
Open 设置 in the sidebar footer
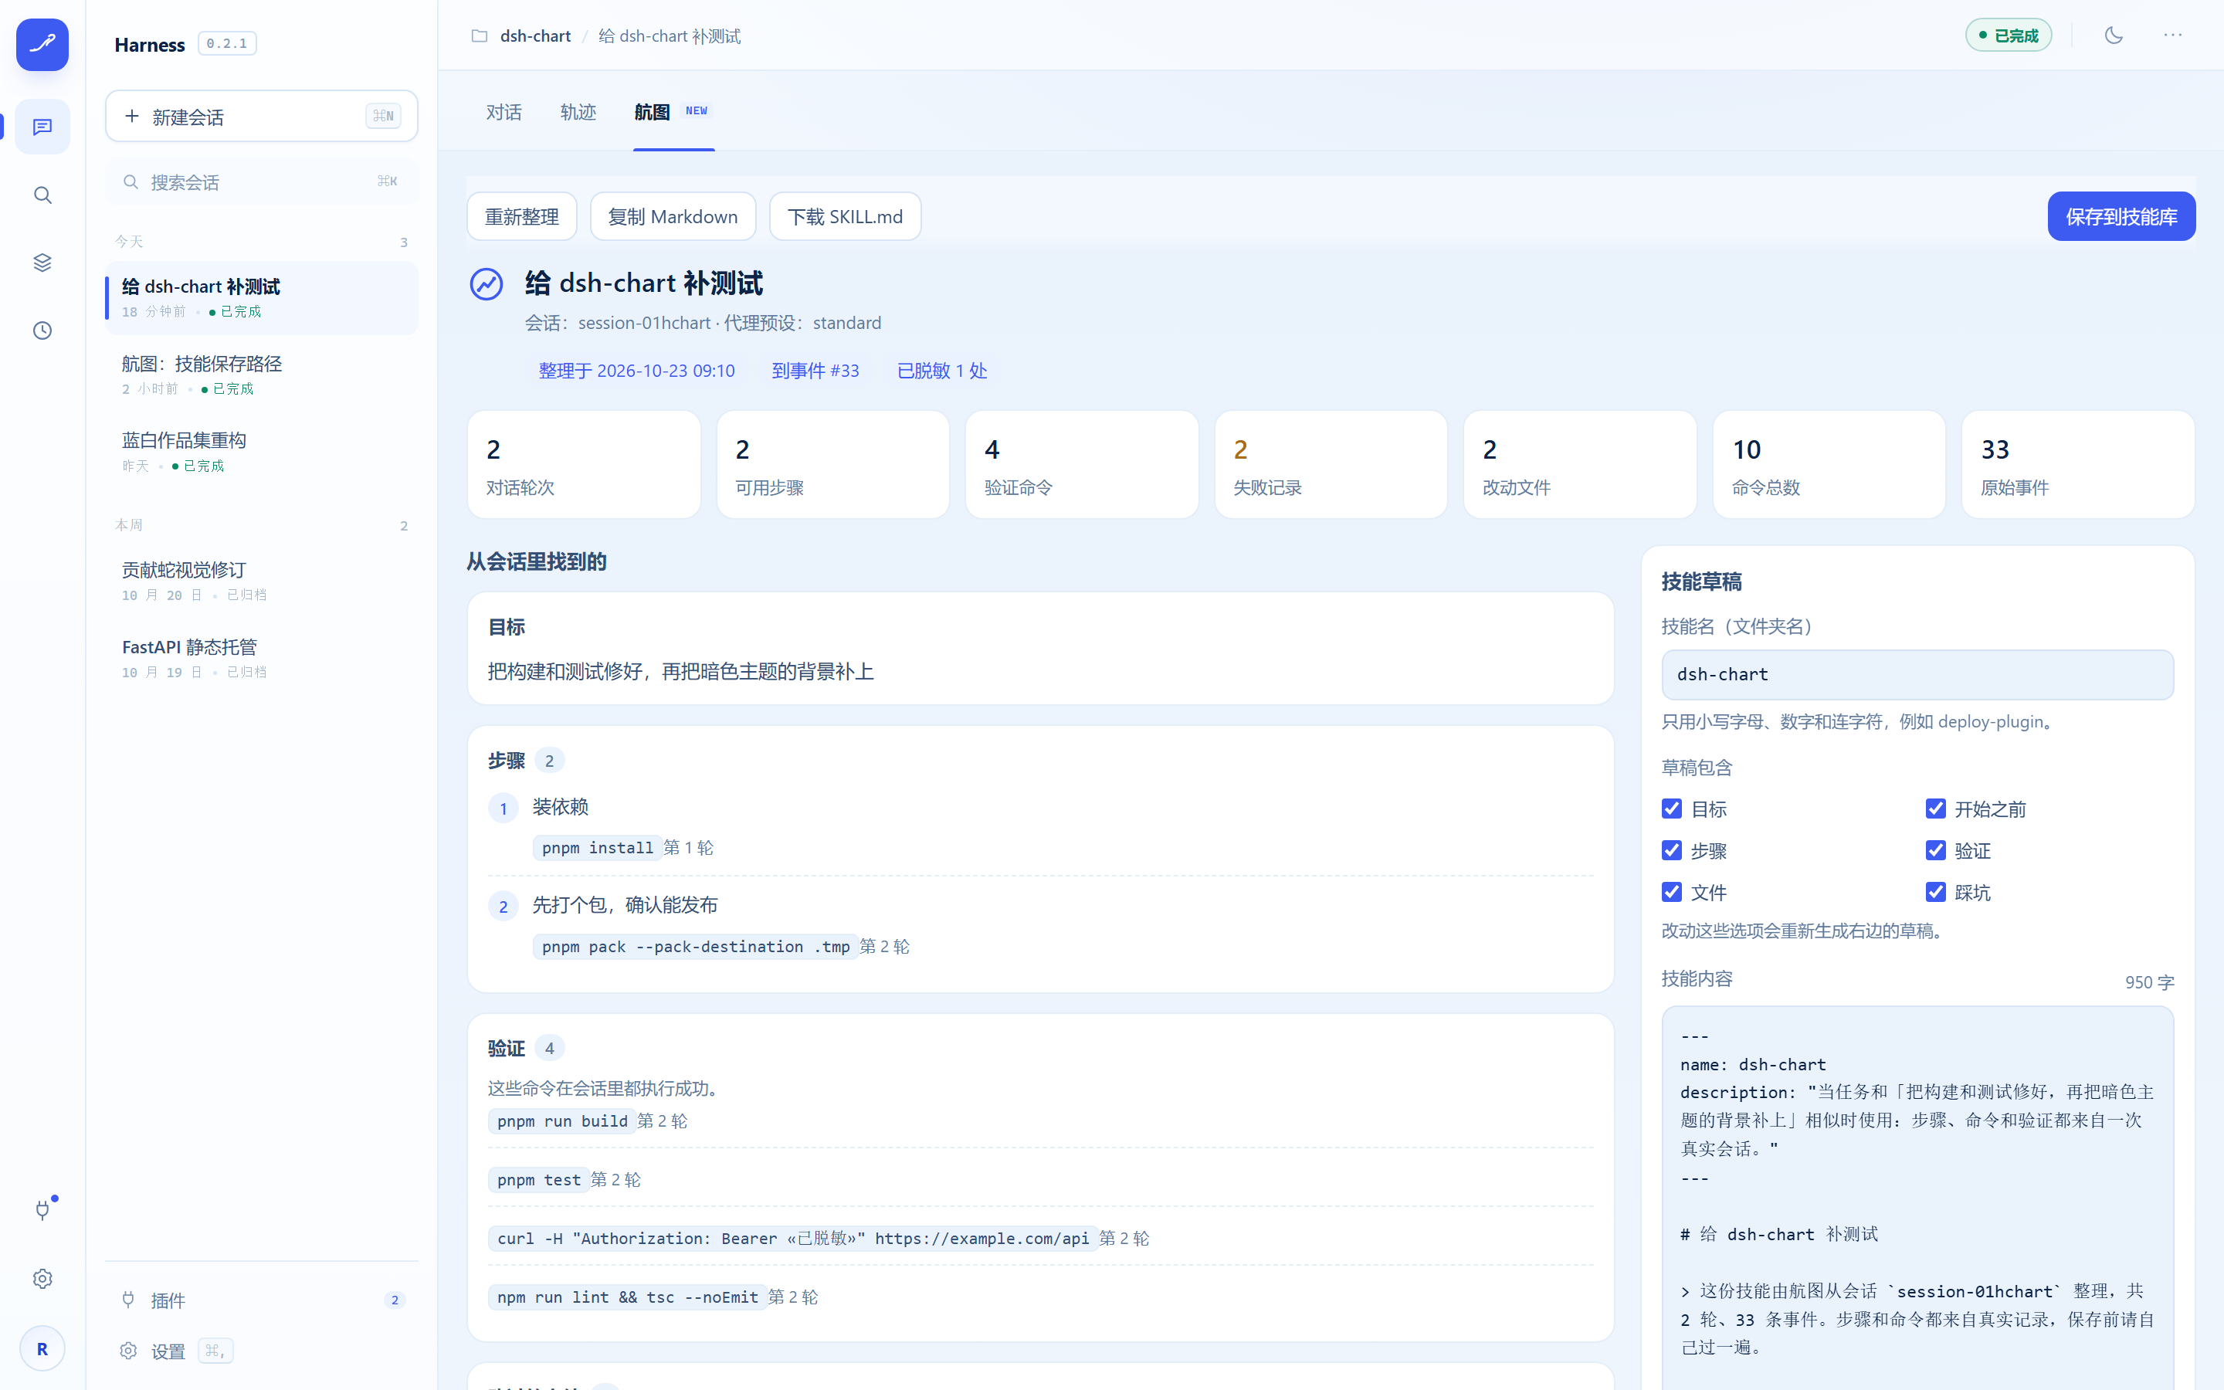coord(262,1351)
